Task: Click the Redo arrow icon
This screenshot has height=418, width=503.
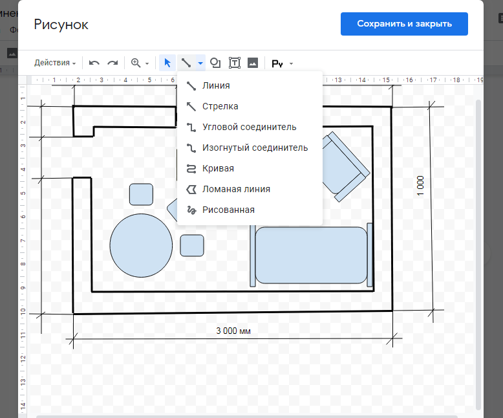Action: (x=112, y=63)
